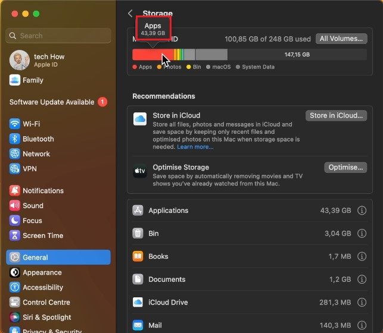Viewport: 383px width, 333px height.
Task: Select Bluetooth in the sidebar
Action: click(38, 139)
